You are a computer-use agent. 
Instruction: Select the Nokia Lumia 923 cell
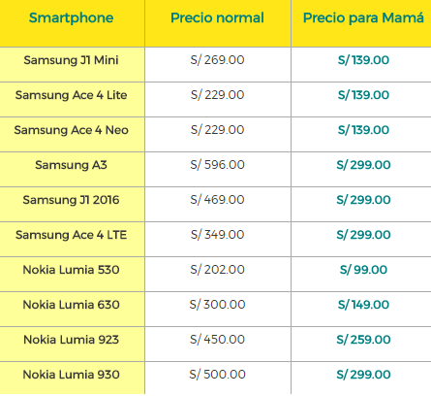[71, 340]
